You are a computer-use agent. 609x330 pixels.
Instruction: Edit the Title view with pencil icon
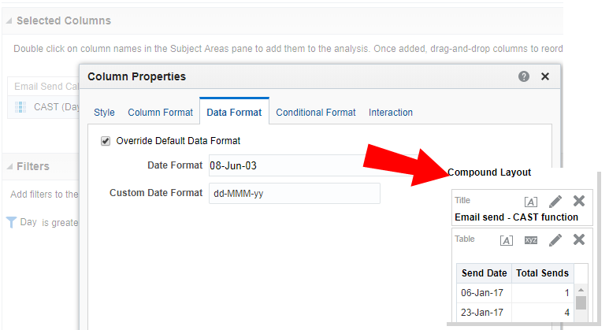coord(555,201)
